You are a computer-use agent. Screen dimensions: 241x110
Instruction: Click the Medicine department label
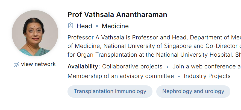(x=115, y=26)
